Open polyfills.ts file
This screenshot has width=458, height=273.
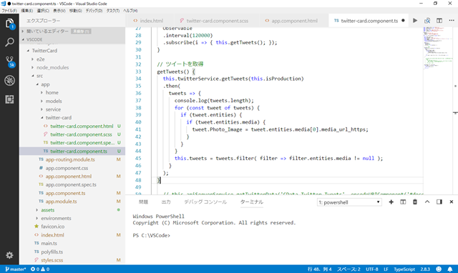click(72, 252)
